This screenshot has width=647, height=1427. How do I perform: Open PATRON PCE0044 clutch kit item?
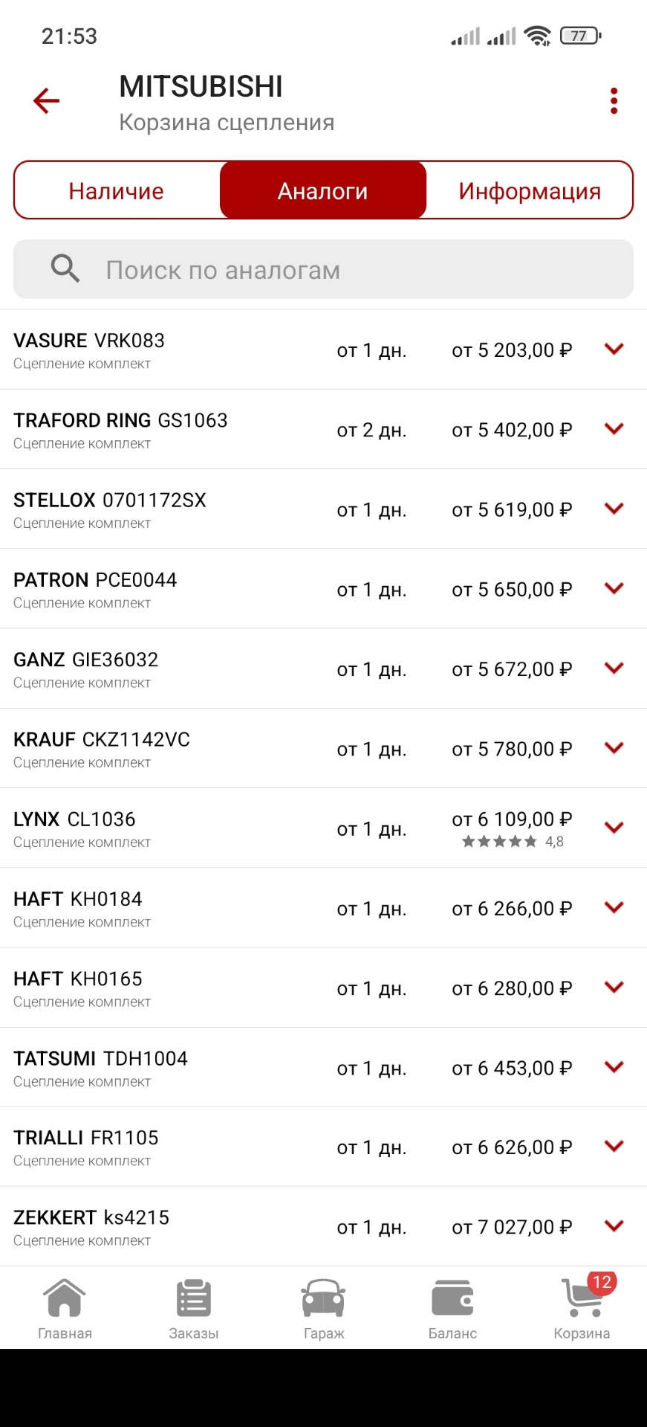tap(95, 589)
